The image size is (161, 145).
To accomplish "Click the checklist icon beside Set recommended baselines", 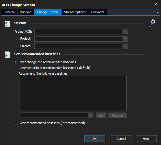I will coord(8,55).
